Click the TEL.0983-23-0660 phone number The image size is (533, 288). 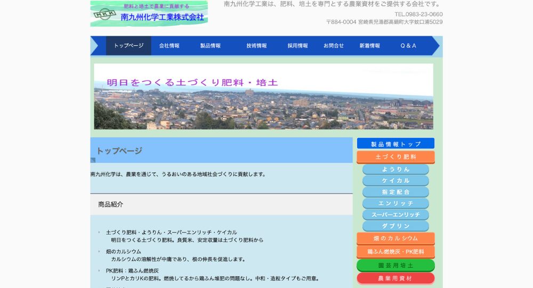point(418,14)
